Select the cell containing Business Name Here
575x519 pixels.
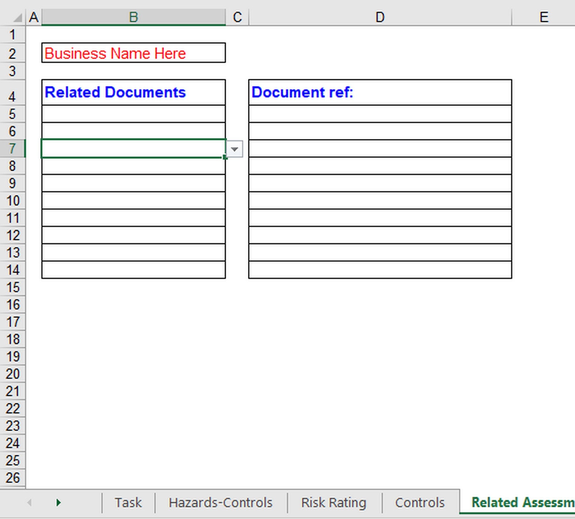coord(132,53)
